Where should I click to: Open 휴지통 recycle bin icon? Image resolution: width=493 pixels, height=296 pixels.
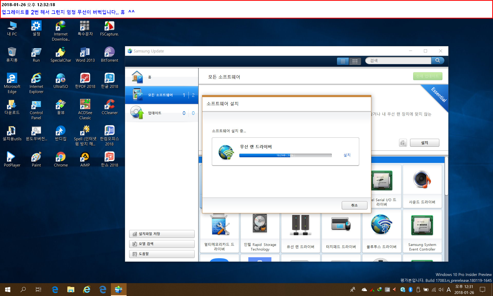[12, 55]
